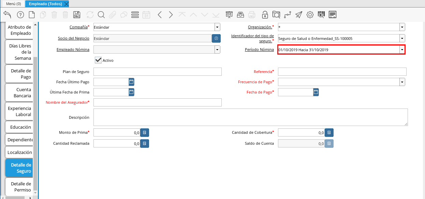Click the Empleado Nómina label link
This screenshot has width=425, height=199.
(73, 49)
